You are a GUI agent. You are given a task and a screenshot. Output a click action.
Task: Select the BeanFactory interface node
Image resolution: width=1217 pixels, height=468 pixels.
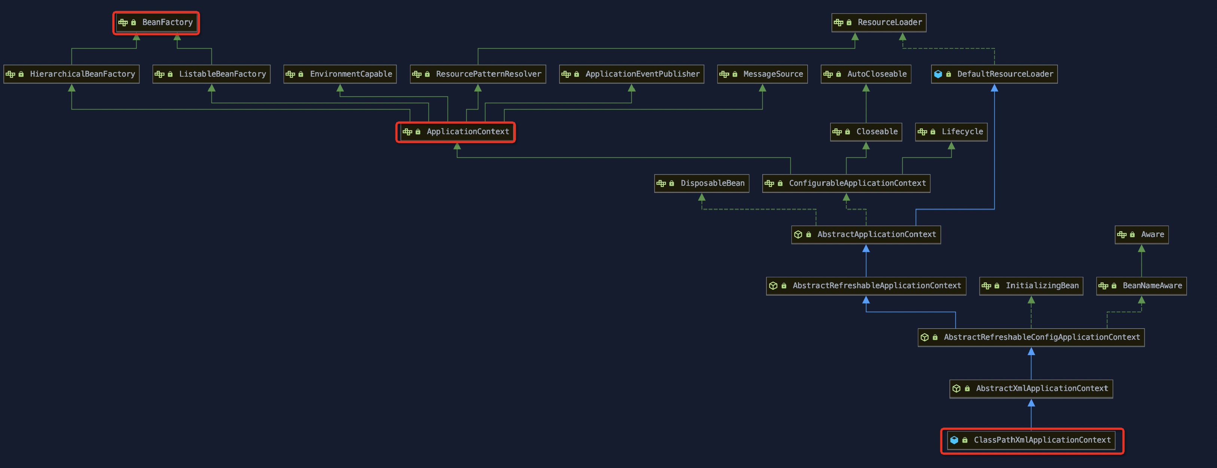(x=156, y=23)
